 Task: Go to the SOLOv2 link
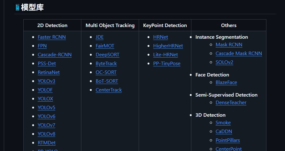tap(224, 62)
